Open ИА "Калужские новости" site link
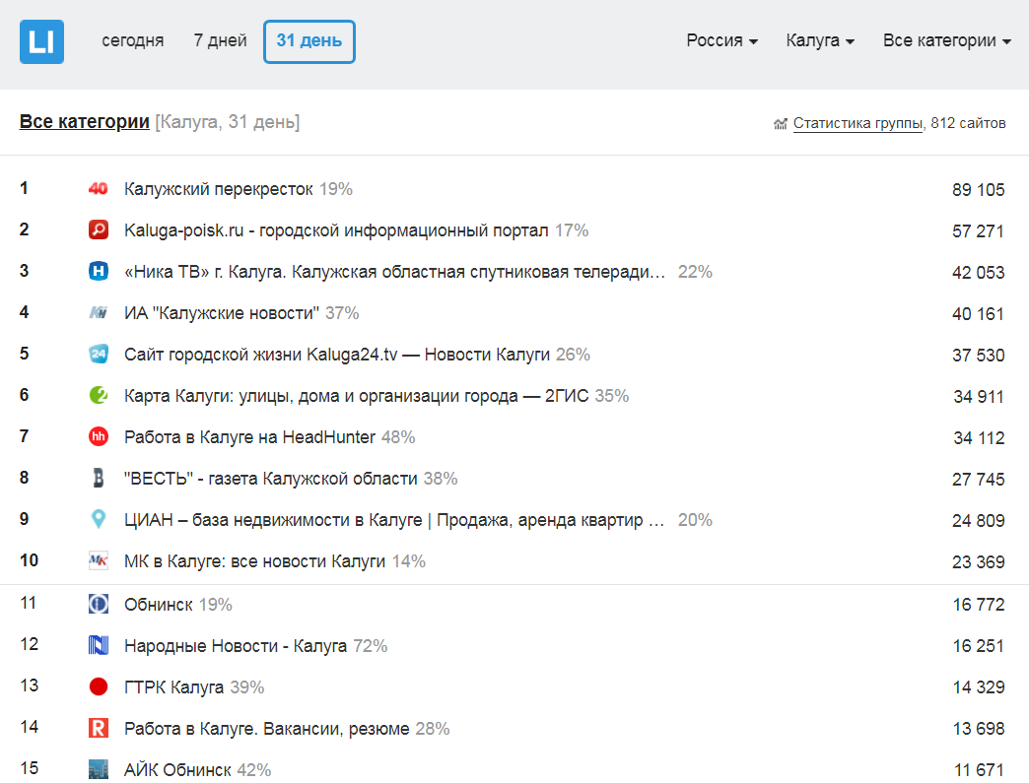This screenshot has width=1029, height=783. [x=222, y=313]
